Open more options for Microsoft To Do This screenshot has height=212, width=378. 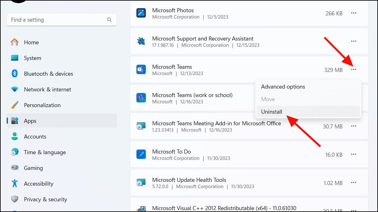(354, 154)
